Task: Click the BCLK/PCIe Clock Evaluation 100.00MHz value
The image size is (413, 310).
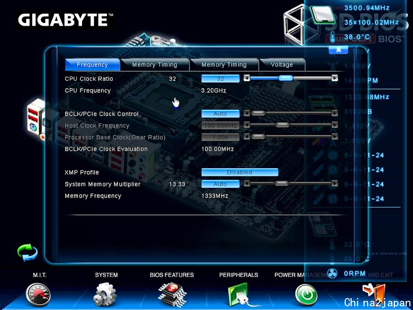Action: (x=218, y=149)
